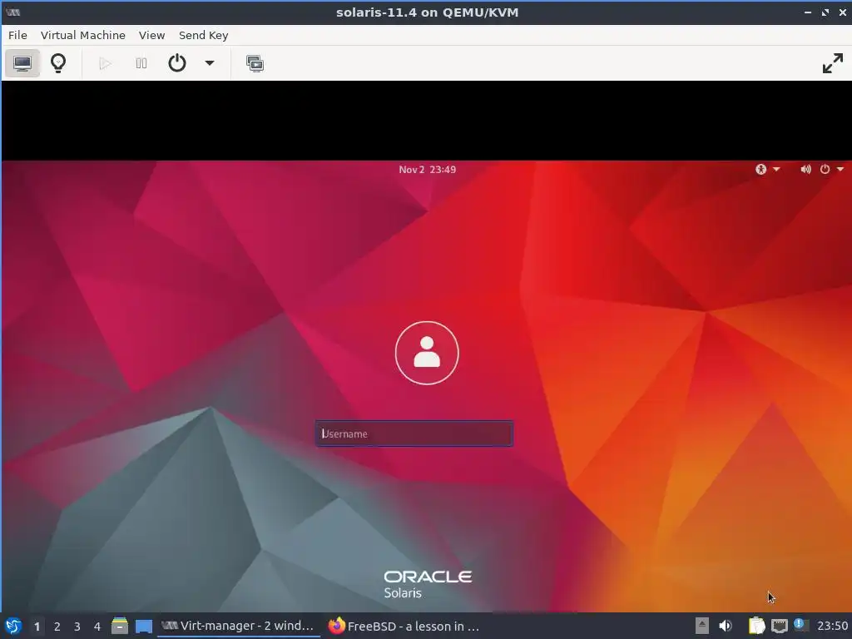The height and width of the screenshot is (639, 852).
Task: Click network connection tray icon
Action: pos(779,626)
